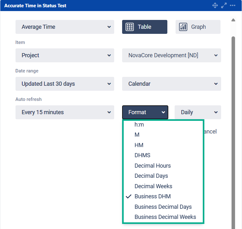Open the Average Time dropdown
Viewport: 242px width, 229px height.
click(x=65, y=27)
